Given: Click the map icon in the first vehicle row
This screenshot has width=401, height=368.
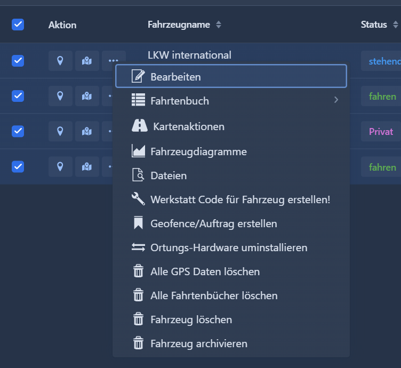Looking at the screenshot, I should [87, 61].
